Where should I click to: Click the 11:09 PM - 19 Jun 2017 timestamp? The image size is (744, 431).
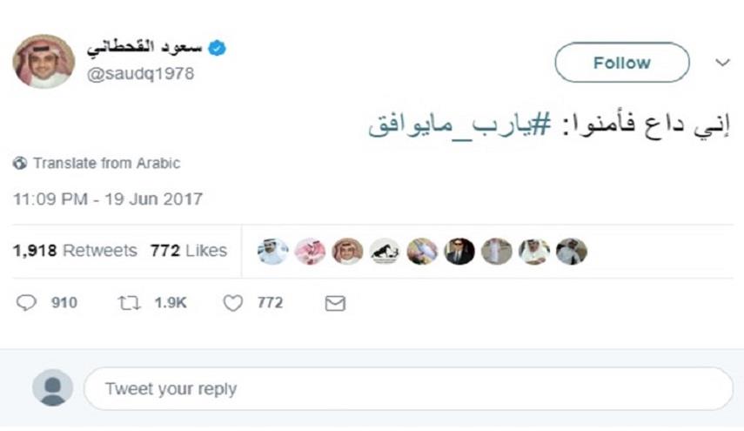[107, 199]
